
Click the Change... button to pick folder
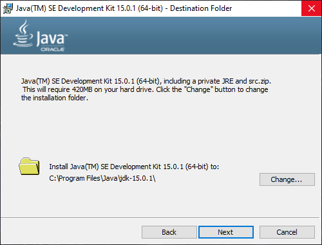pos(287,179)
